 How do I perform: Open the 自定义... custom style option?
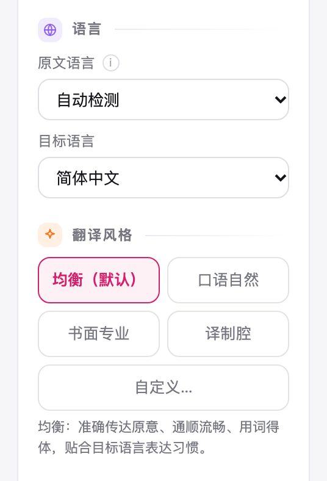pos(163,388)
